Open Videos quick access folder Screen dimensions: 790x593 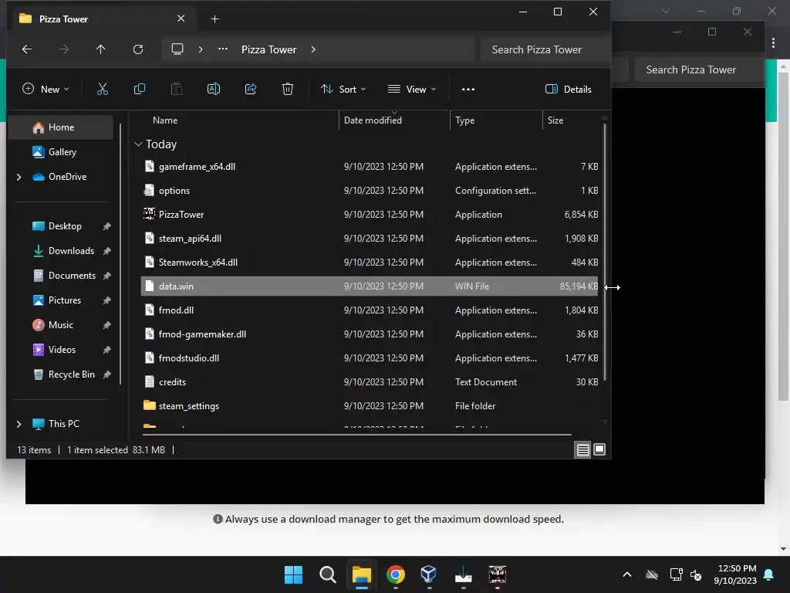coord(61,350)
